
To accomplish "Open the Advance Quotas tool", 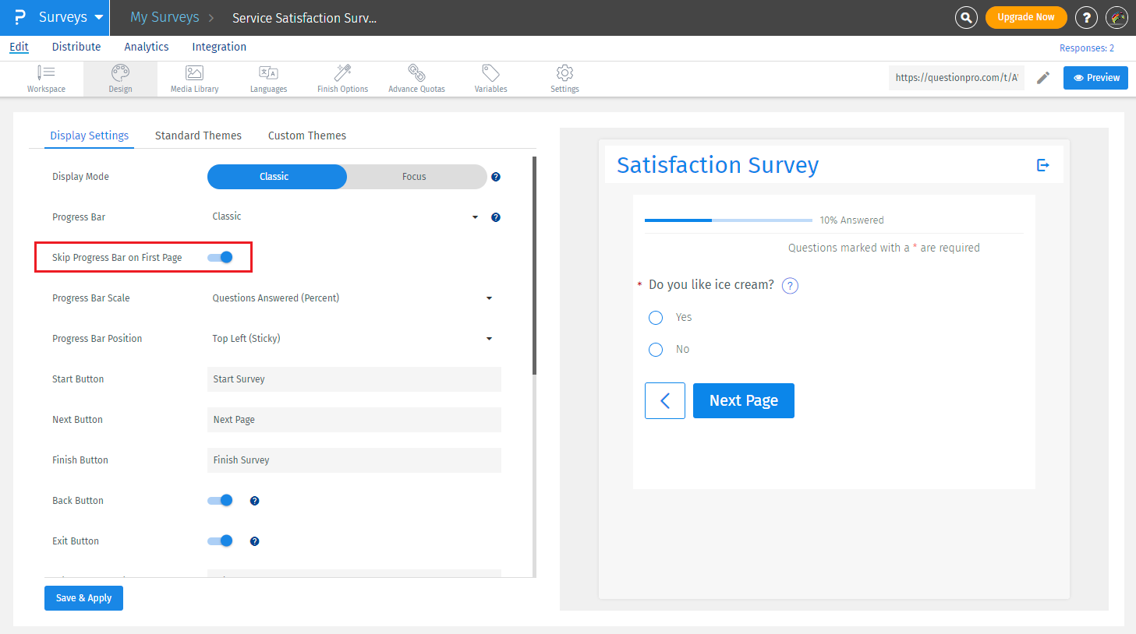I will [416, 78].
